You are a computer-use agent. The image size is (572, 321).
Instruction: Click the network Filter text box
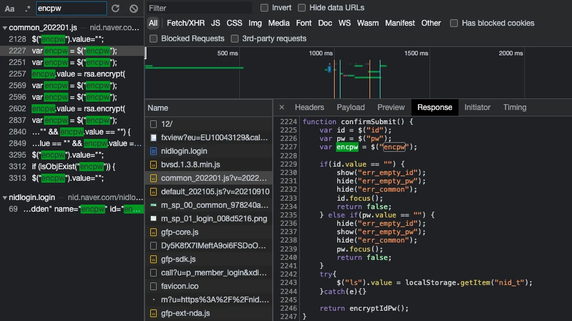pyautogui.click(x=199, y=8)
